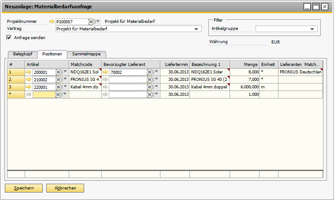Switch to the Sammelmappe tab
Screen dimensions: 334x200
86,54
